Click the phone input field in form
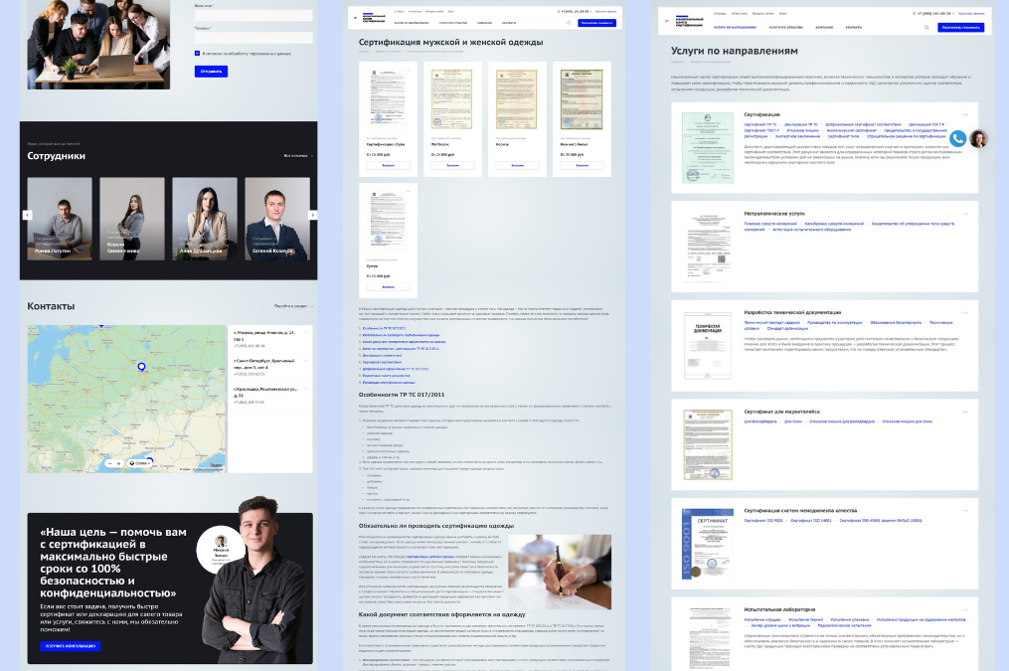Screen dimensions: 1009x671 pyautogui.click(x=253, y=38)
